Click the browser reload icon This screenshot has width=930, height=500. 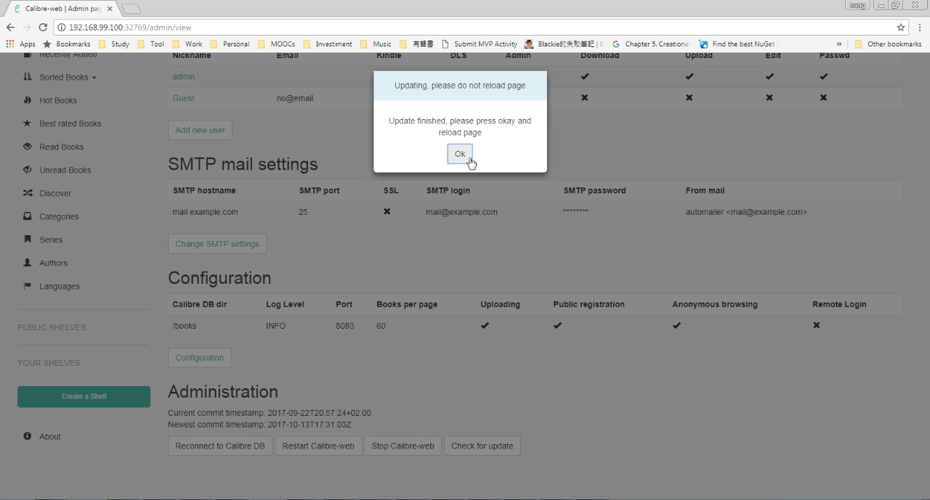click(43, 27)
